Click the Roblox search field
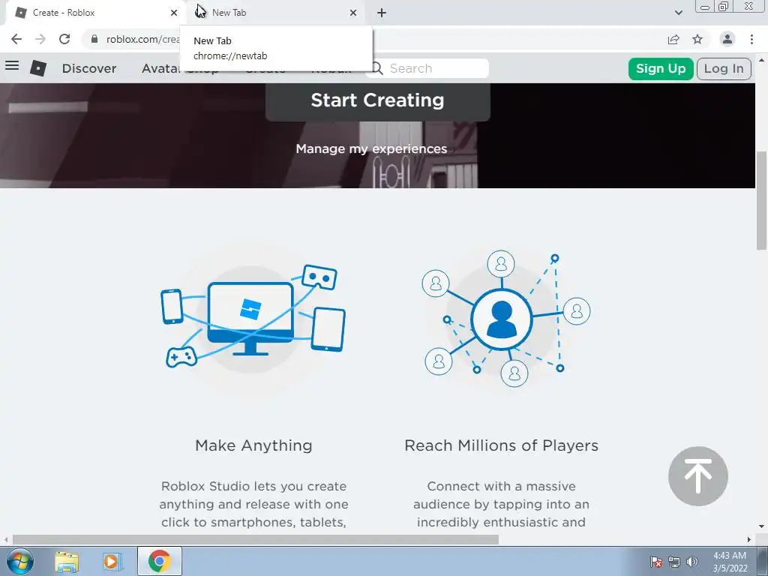The image size is (768, 576). (x=427, y=68)
